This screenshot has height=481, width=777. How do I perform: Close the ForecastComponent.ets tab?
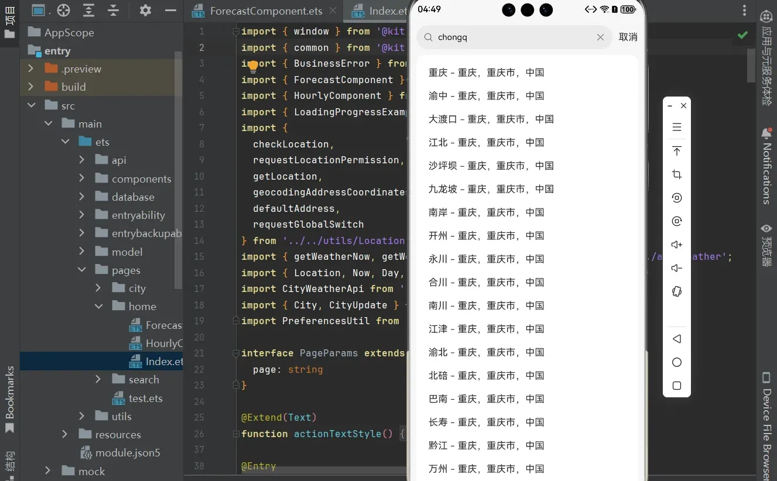[x=333, y=11]
